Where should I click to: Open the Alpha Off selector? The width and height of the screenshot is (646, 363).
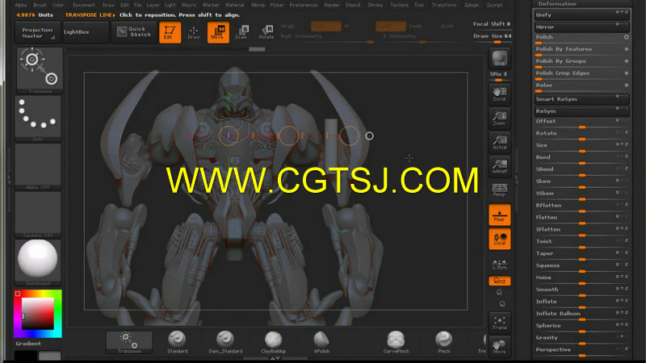pyautogui.click(x=37, y=166)
